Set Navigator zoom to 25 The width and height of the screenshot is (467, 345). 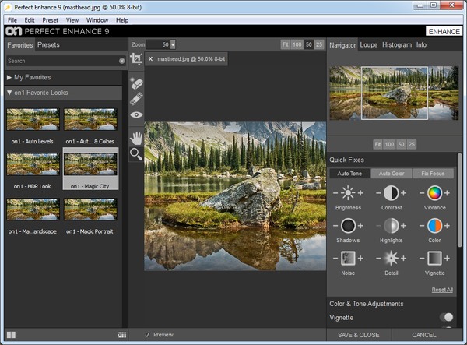pos(411,145)
